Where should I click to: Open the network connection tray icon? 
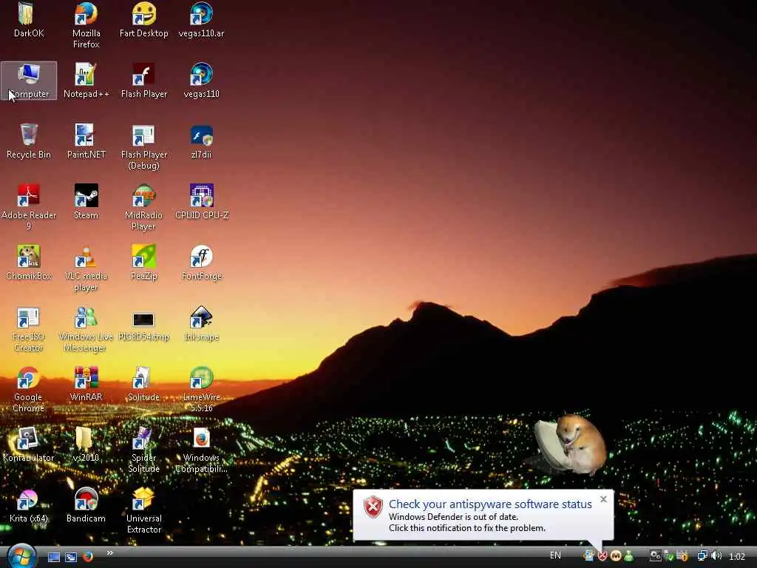coord(702,556)
